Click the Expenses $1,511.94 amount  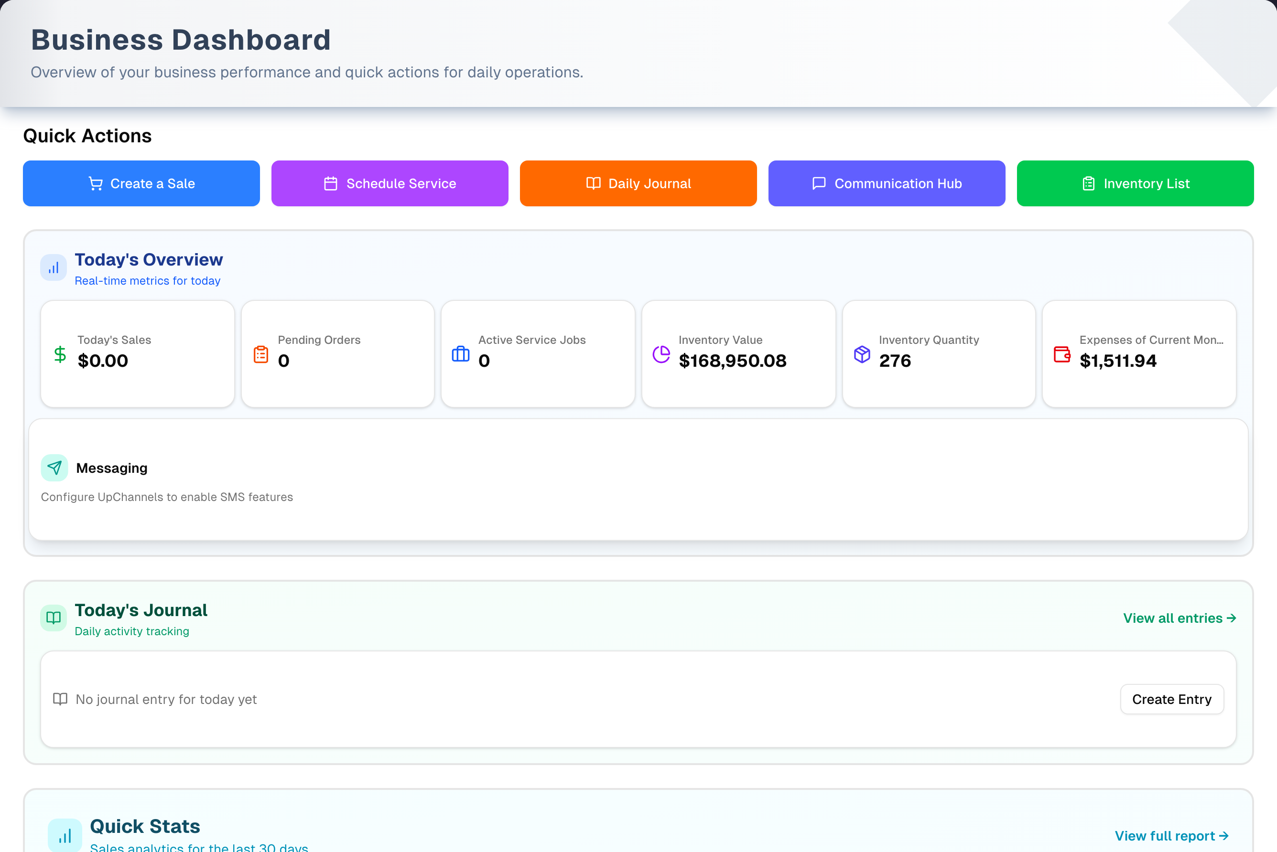click(x=1118, y=360)
